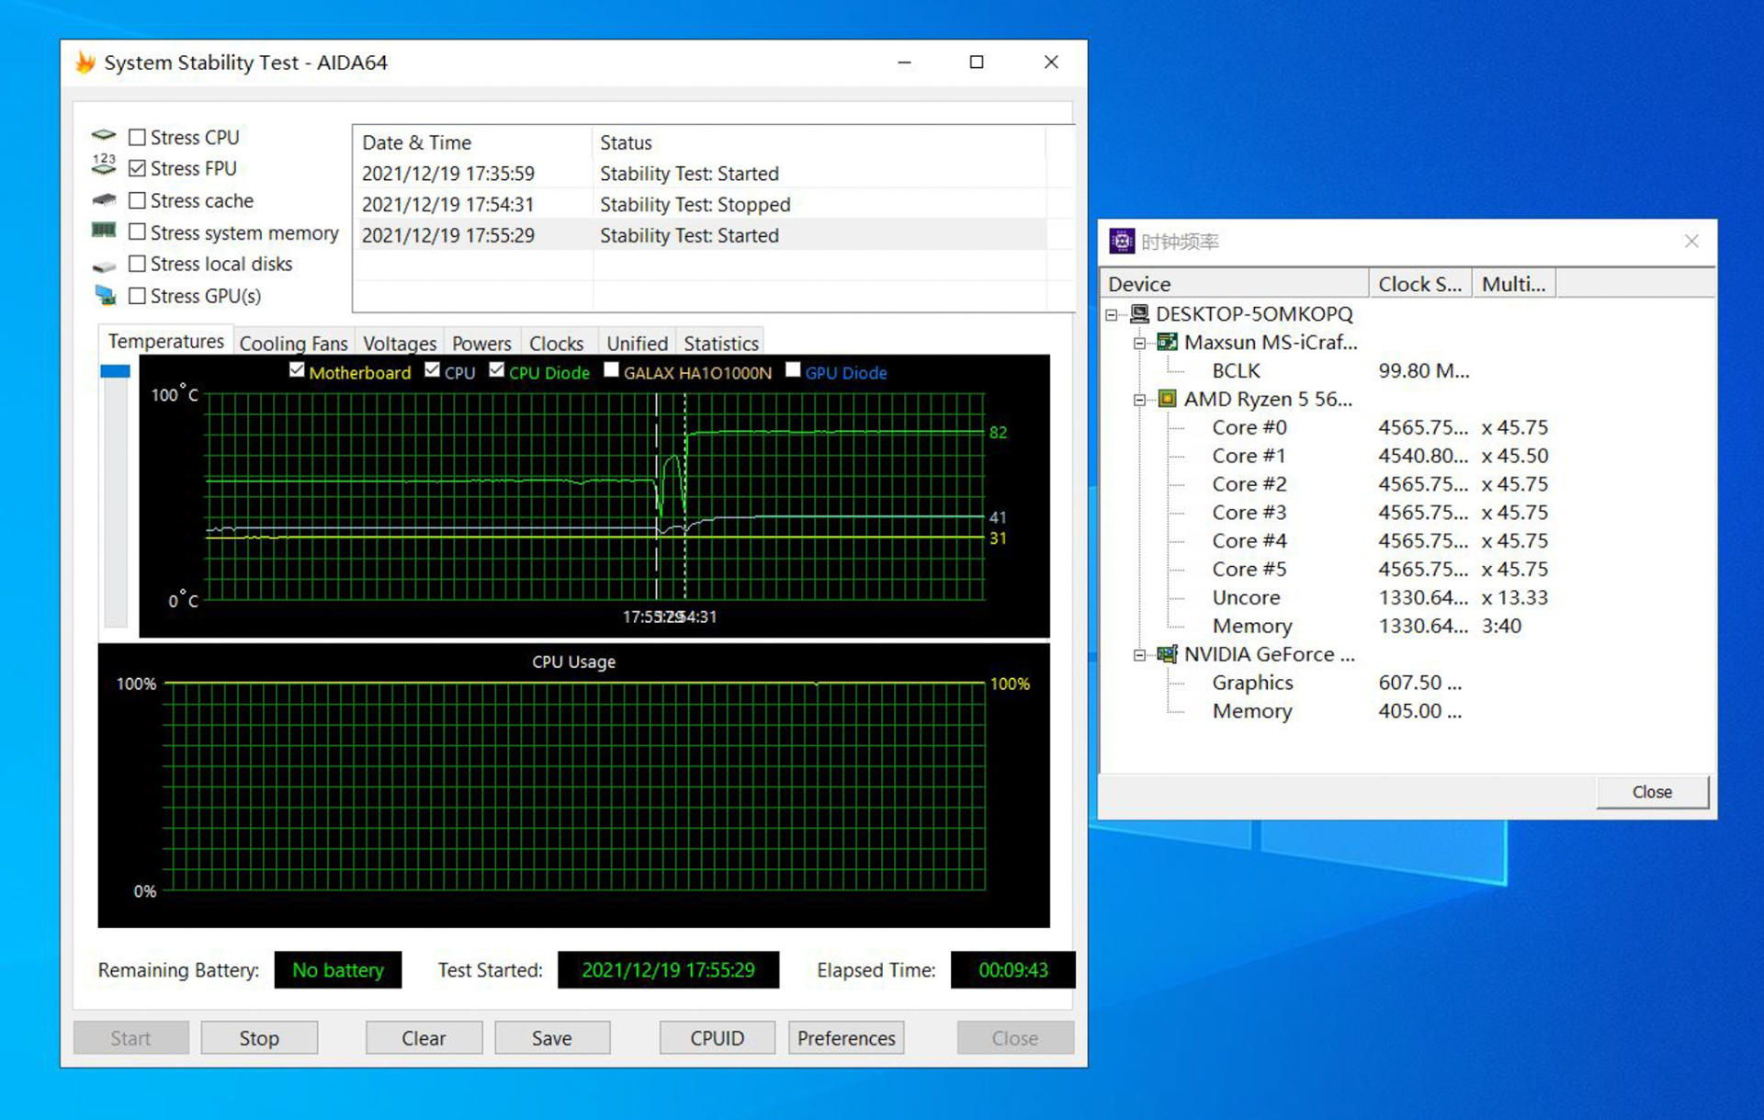Open the Statistics tab
The image size is (1764, 1120).
tap(719, 342)
